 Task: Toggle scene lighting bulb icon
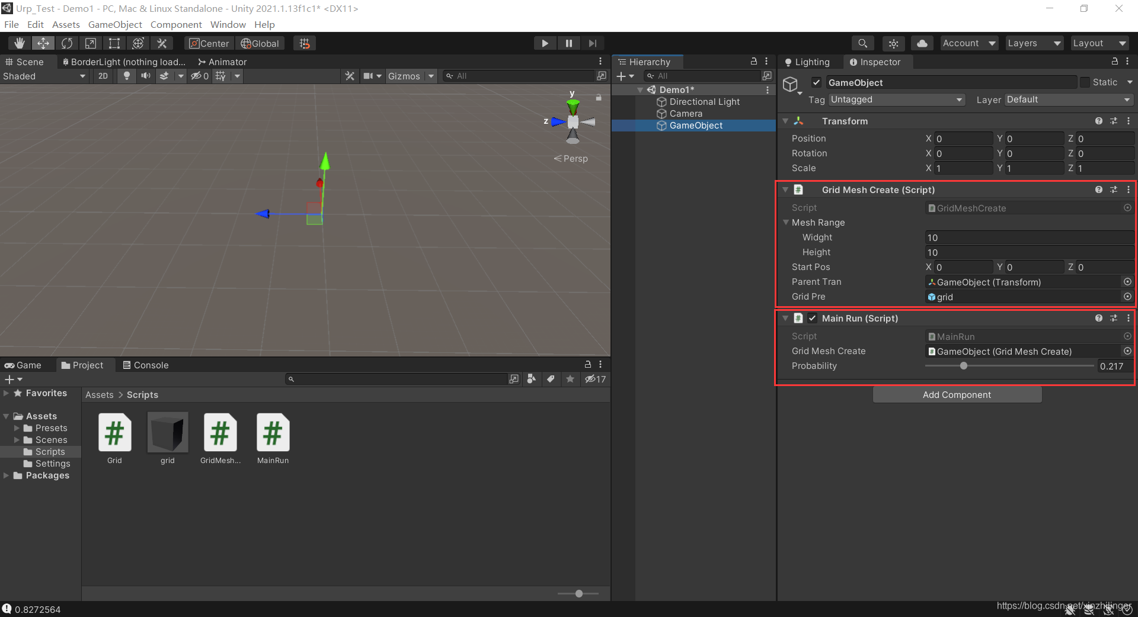point(126,76)
